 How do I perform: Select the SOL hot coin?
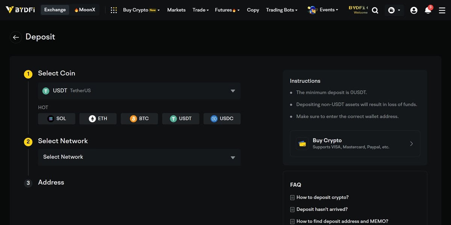click(x=56, y=119)
